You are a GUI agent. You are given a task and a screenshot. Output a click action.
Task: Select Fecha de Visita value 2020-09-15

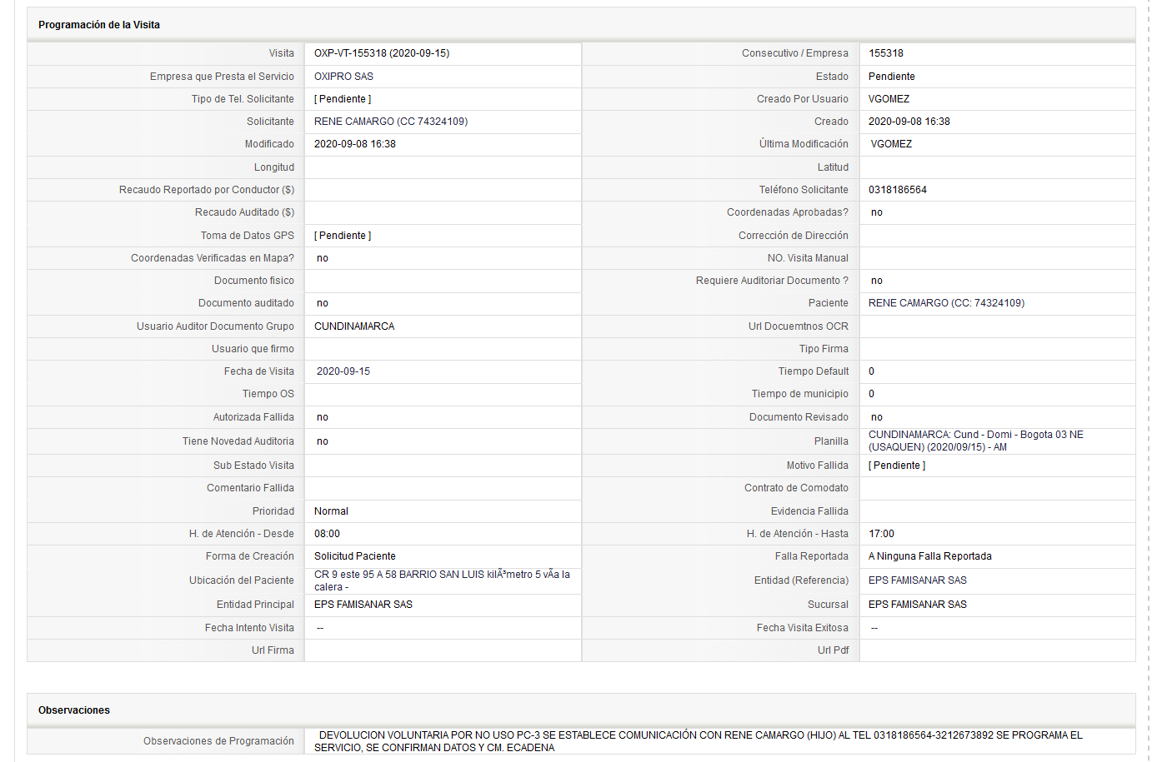343,371
